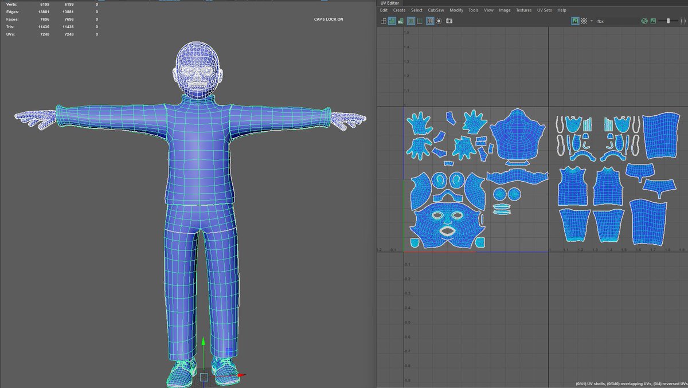The image size is (688, 388).
Task: Click the dark green grid icon in toolbar
Action: click(419, 21)
